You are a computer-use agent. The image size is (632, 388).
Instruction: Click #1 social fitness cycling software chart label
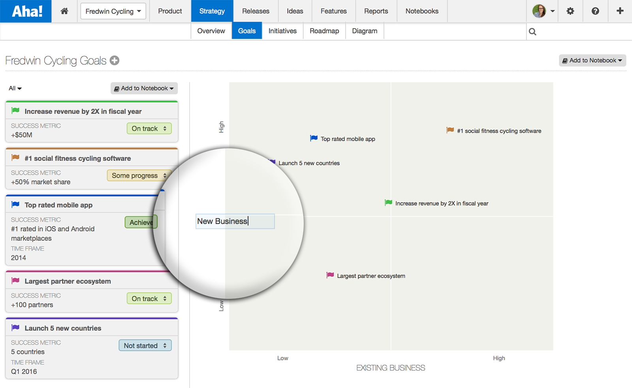[499, 131]
